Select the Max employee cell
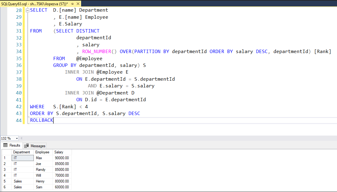This screenshot has height=192, width=337. 43,158
